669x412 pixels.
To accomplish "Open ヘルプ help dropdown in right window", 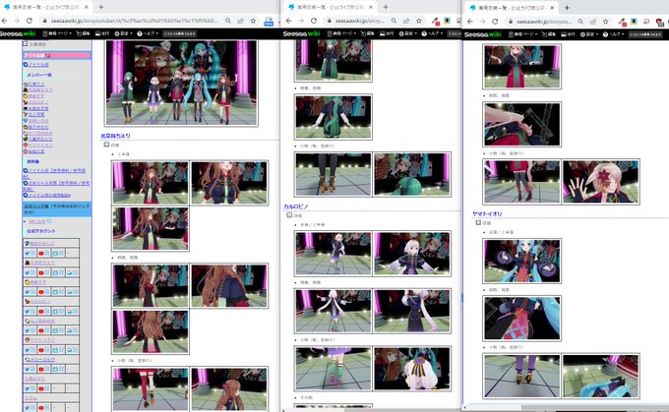I will pos(614,34).
